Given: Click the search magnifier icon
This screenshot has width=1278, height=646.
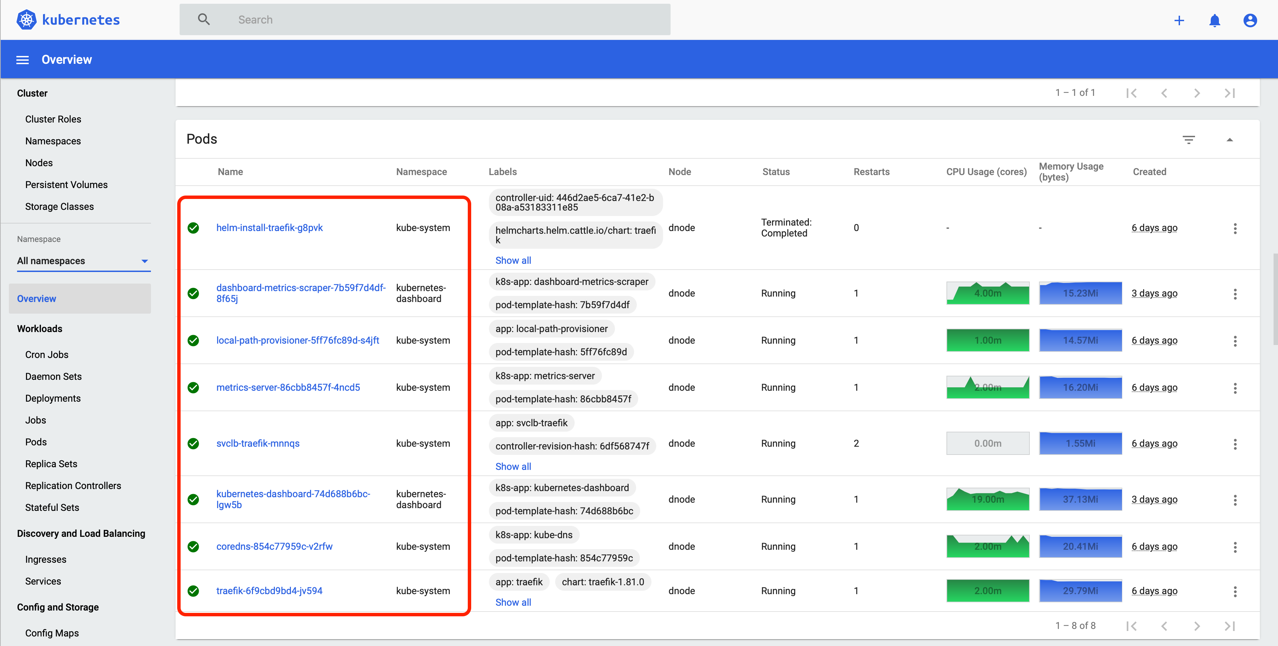Looking at the screenshot, I should (204, 19).
